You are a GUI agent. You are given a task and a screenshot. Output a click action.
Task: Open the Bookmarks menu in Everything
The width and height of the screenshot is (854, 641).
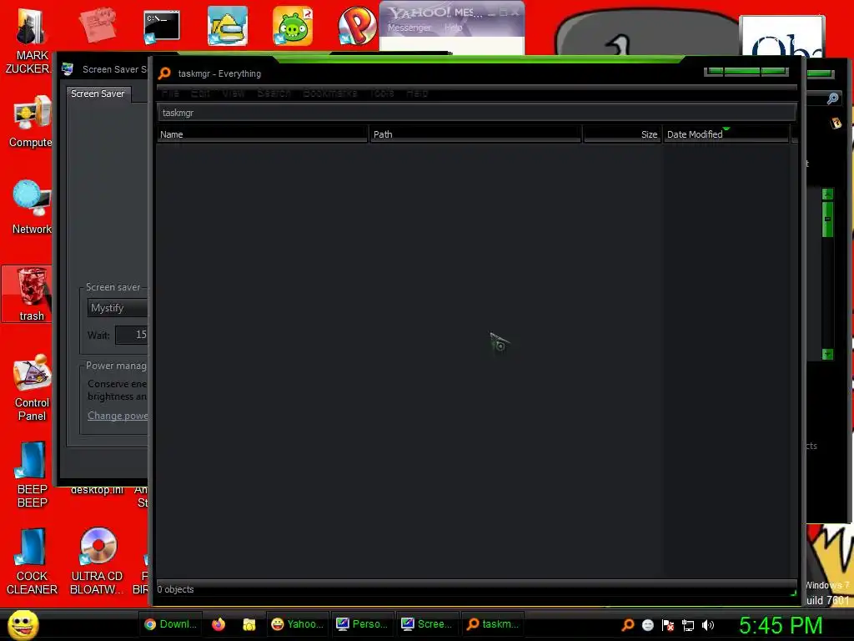[330, 93]
